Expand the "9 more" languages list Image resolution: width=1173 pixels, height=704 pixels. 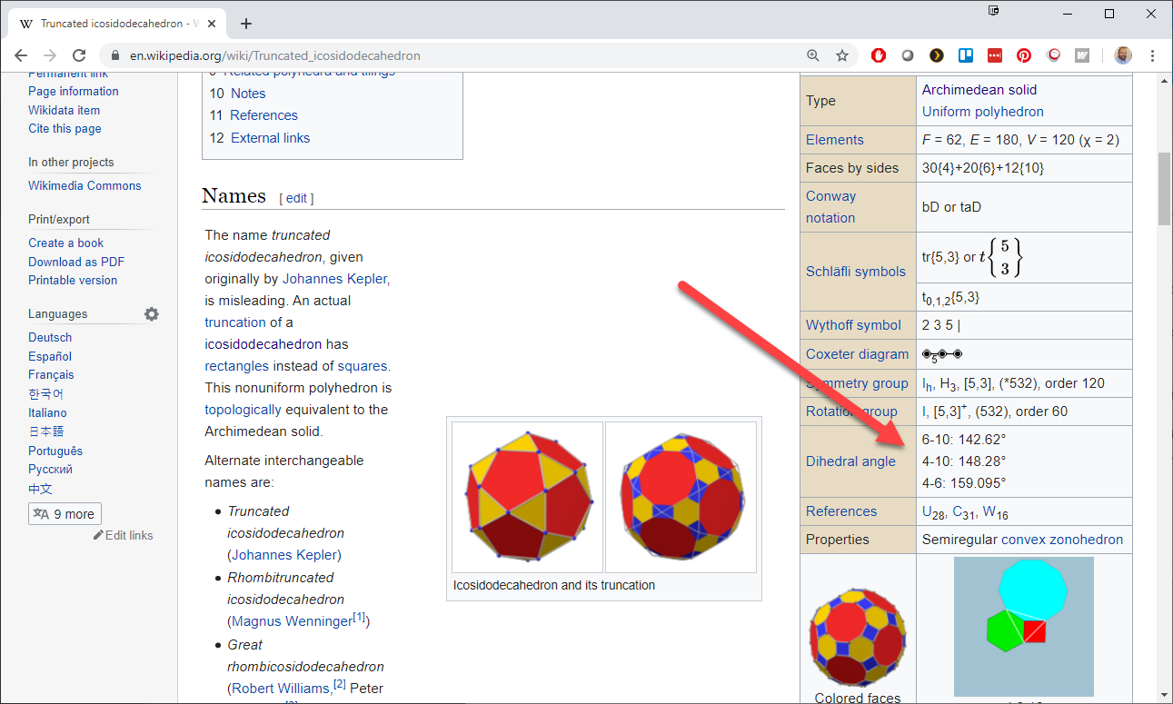click(x=65, y=513)
